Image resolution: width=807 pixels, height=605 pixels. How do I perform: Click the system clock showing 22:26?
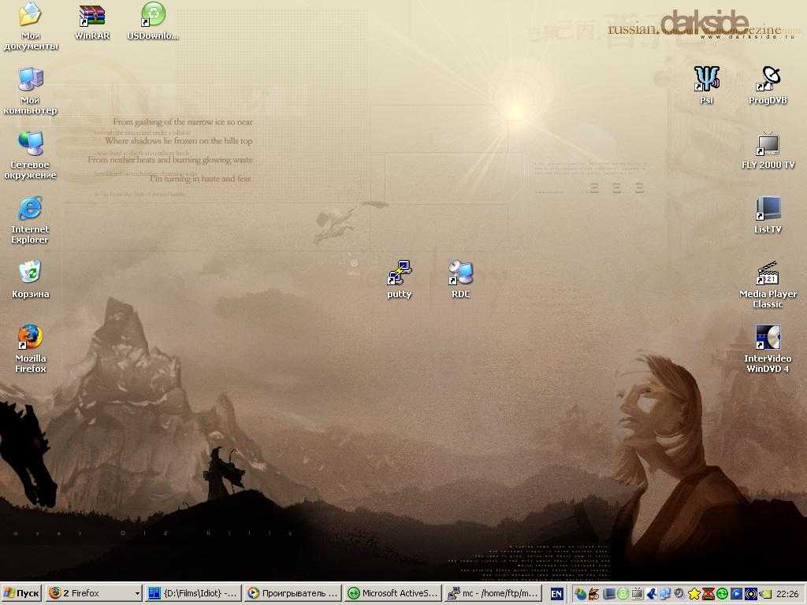coord(787,594)
